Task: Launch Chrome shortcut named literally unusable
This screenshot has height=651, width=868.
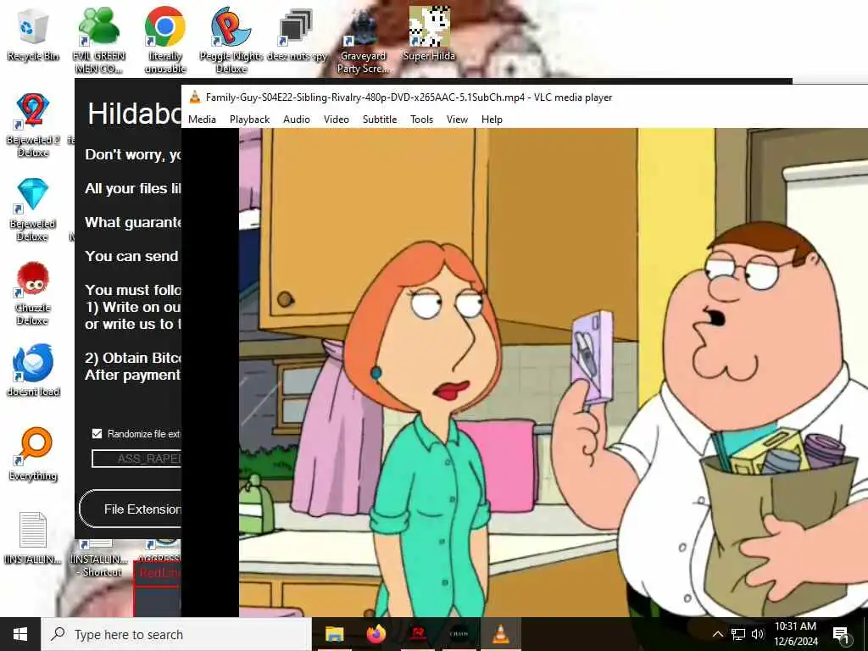Action: pyautogui.click(x=165, y=40)
